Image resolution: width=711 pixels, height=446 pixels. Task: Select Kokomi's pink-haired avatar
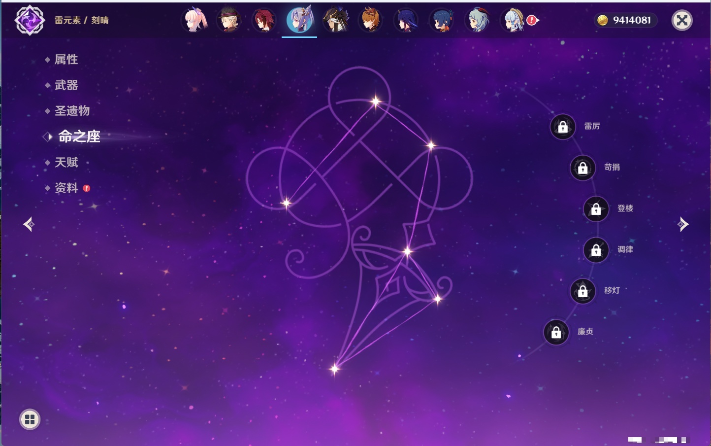click(194, 21)
